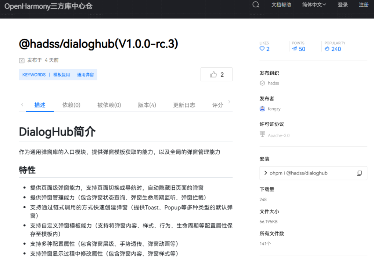Click the fangzy publisher avatar
This screenshot has height=265, width=374.
click(262, 109)
